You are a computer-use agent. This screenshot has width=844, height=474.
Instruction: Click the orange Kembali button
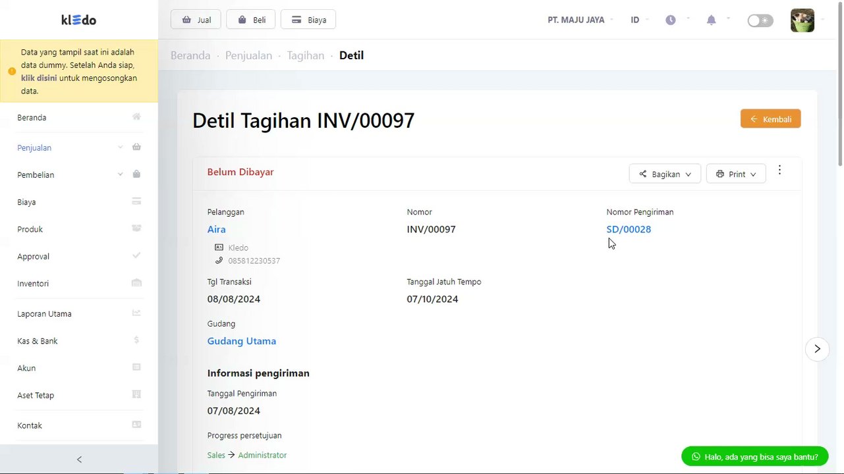tap(771, 118)
